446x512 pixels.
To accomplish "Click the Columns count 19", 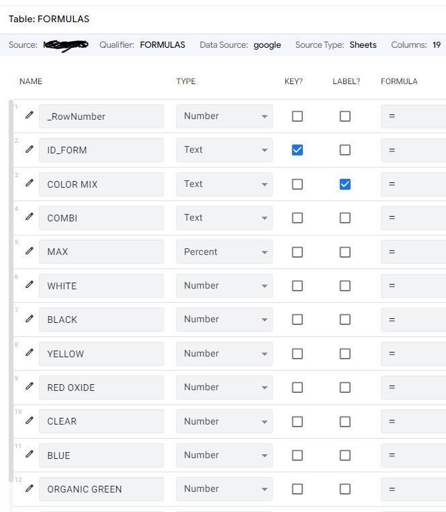I will pos(437,44).
